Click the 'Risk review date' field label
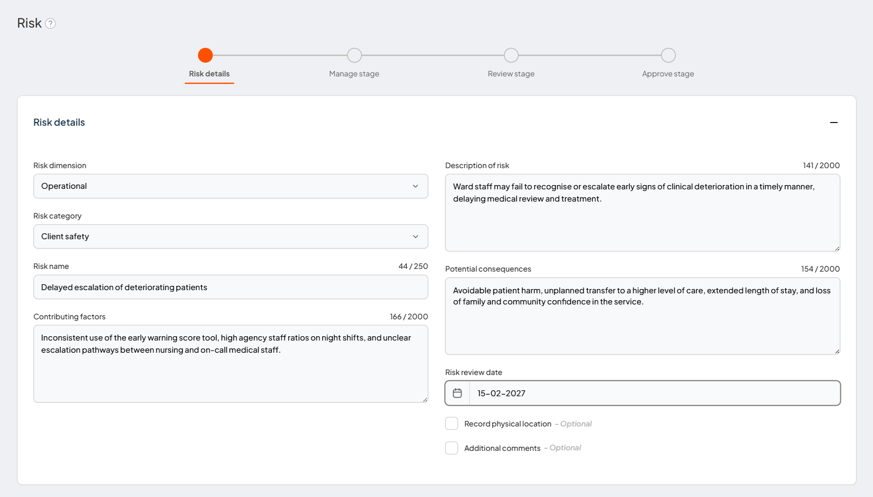 point(474,372)
